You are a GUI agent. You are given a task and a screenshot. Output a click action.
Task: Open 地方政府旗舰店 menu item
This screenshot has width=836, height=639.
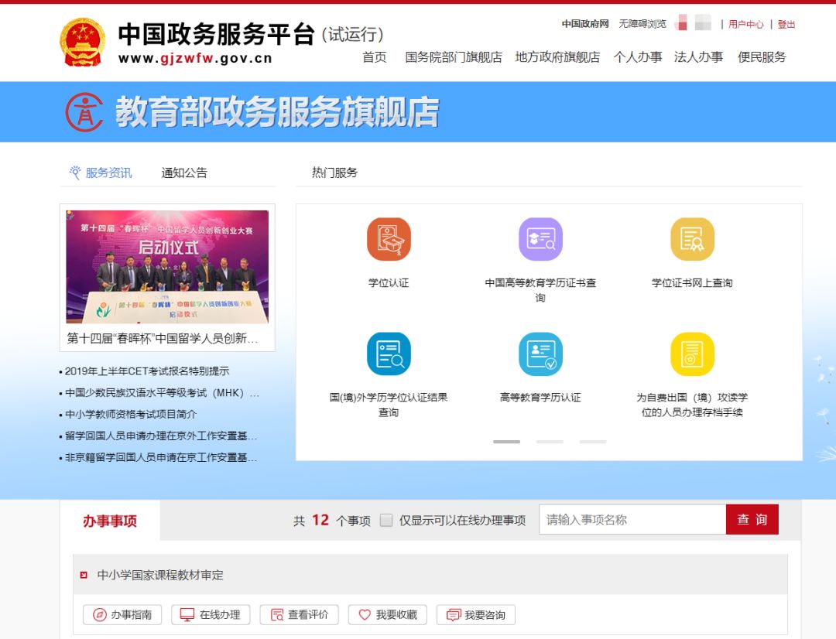point(557,57)
